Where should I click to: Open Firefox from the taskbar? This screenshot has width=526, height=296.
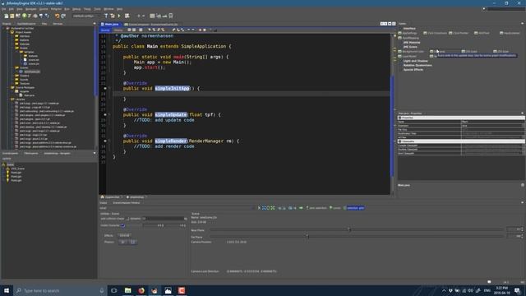141,290
